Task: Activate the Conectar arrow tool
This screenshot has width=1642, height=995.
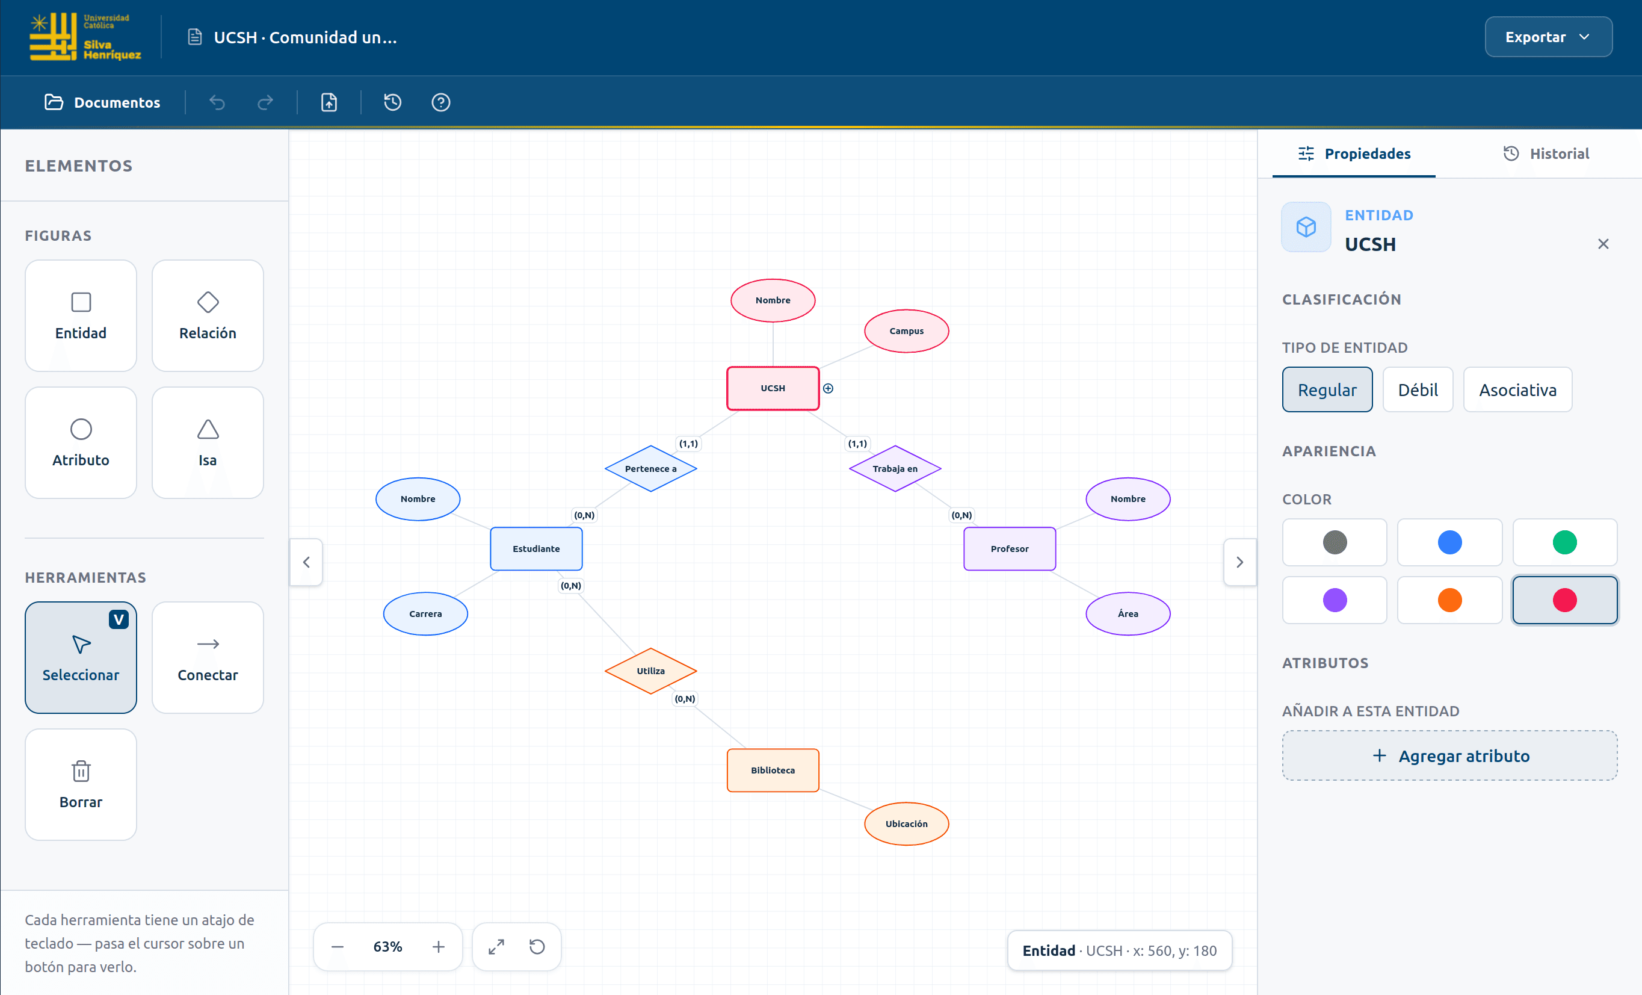Action: (x=208, y=657)
